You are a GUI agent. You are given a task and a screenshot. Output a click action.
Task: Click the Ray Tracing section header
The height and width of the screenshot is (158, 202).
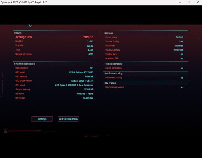(110, 83)
